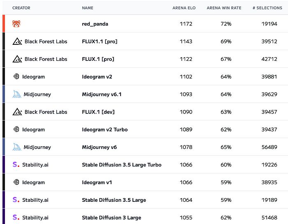The image size is (288, 224).
Task: Click the NAME column header
Action: click(88, 8)
